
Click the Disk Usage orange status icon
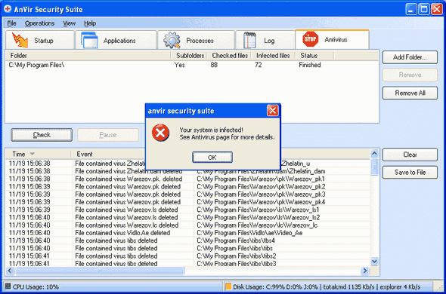click(228, 286)
